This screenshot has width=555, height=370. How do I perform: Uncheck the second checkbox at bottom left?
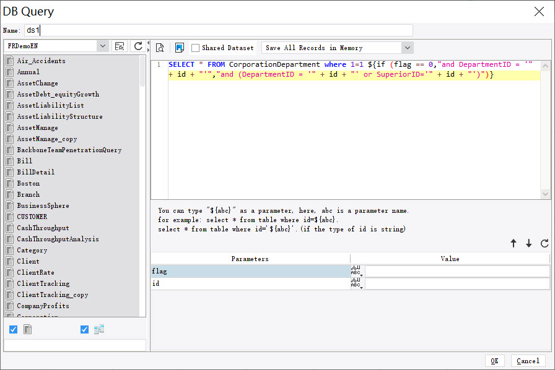[x=84, y=329]
